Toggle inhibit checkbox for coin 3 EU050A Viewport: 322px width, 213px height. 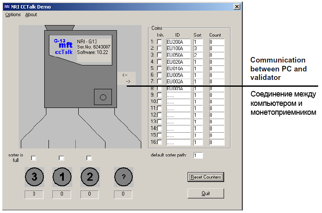click(160, 55)
